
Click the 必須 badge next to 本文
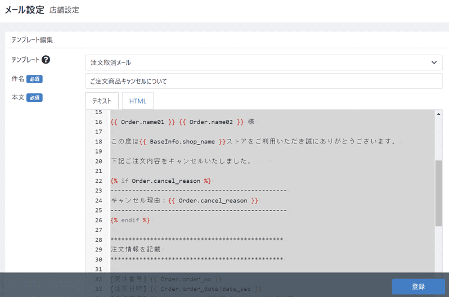(x=34, y=98)
